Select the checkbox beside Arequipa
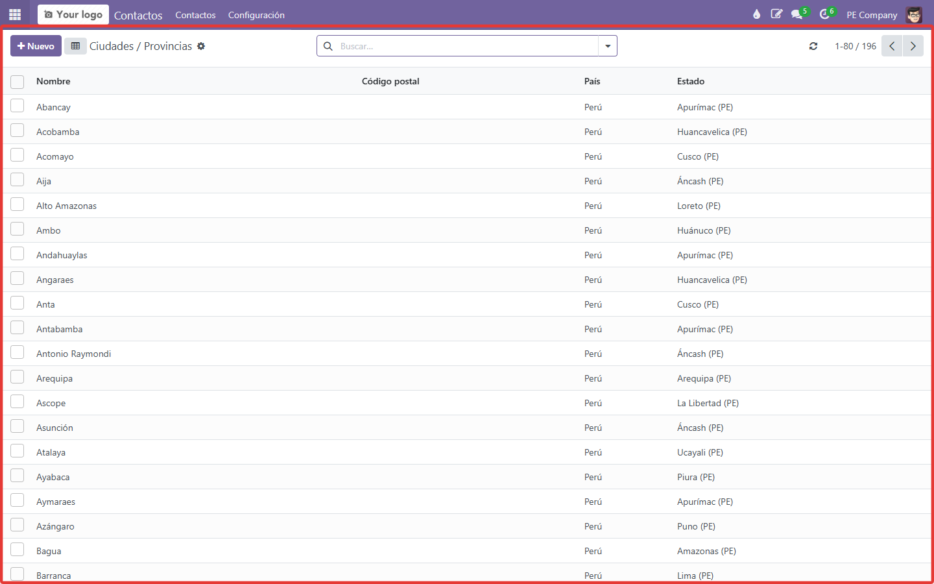This screenshot has height=584, width=934. click(18, 377)
